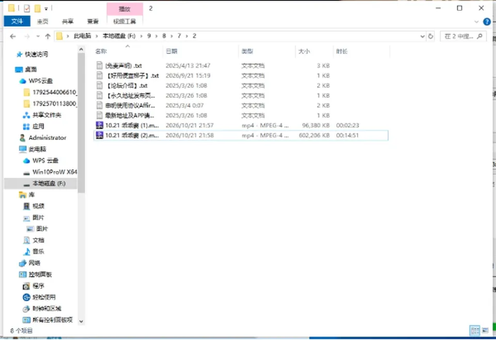Expand the breadcrumb chevron after 此电脑
Viewport: 496px width, 340px height.
coord(97,36)
